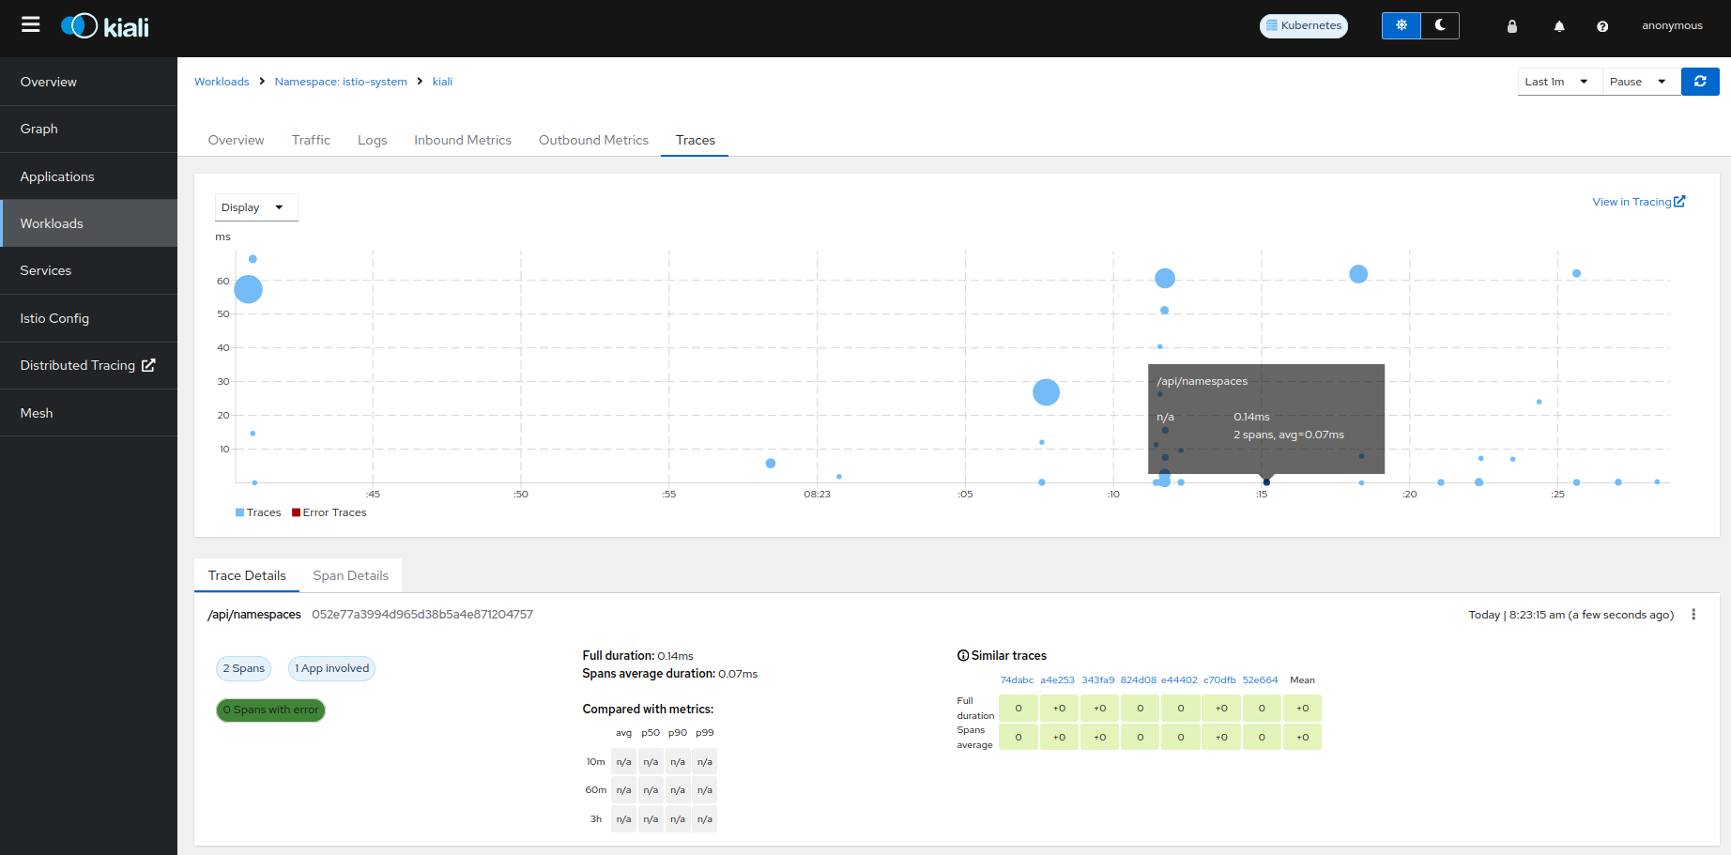Click the blue refresh button

tap(1700, 82)
